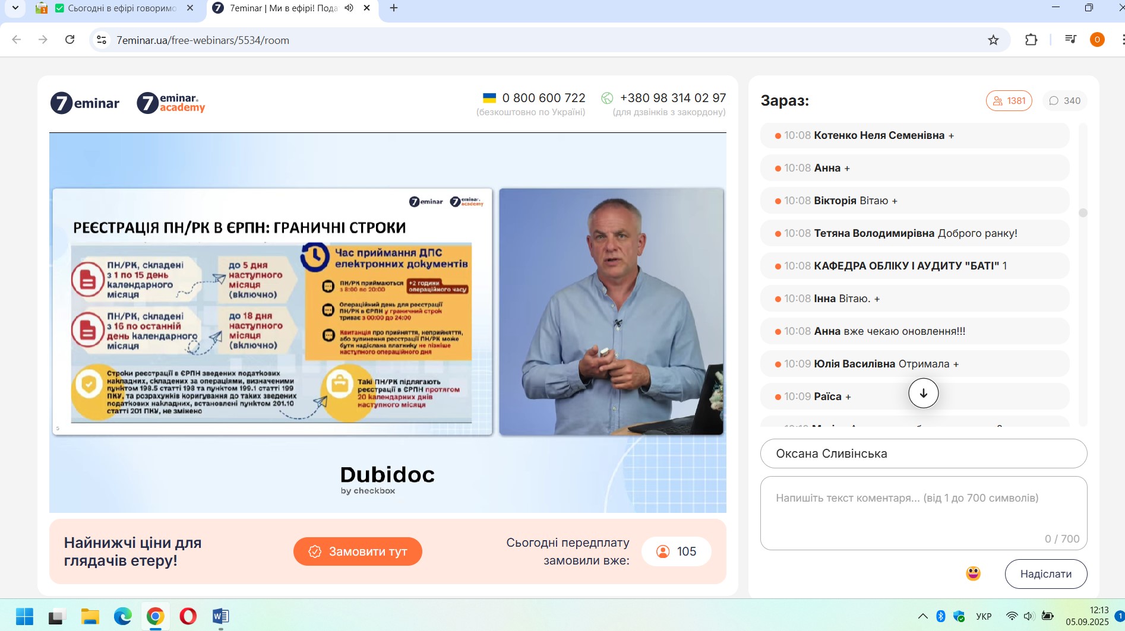Image resolution: width=1125 pixels, height=631 pixels.
Task: Reload the webinar page
Action: click(69, 40)
